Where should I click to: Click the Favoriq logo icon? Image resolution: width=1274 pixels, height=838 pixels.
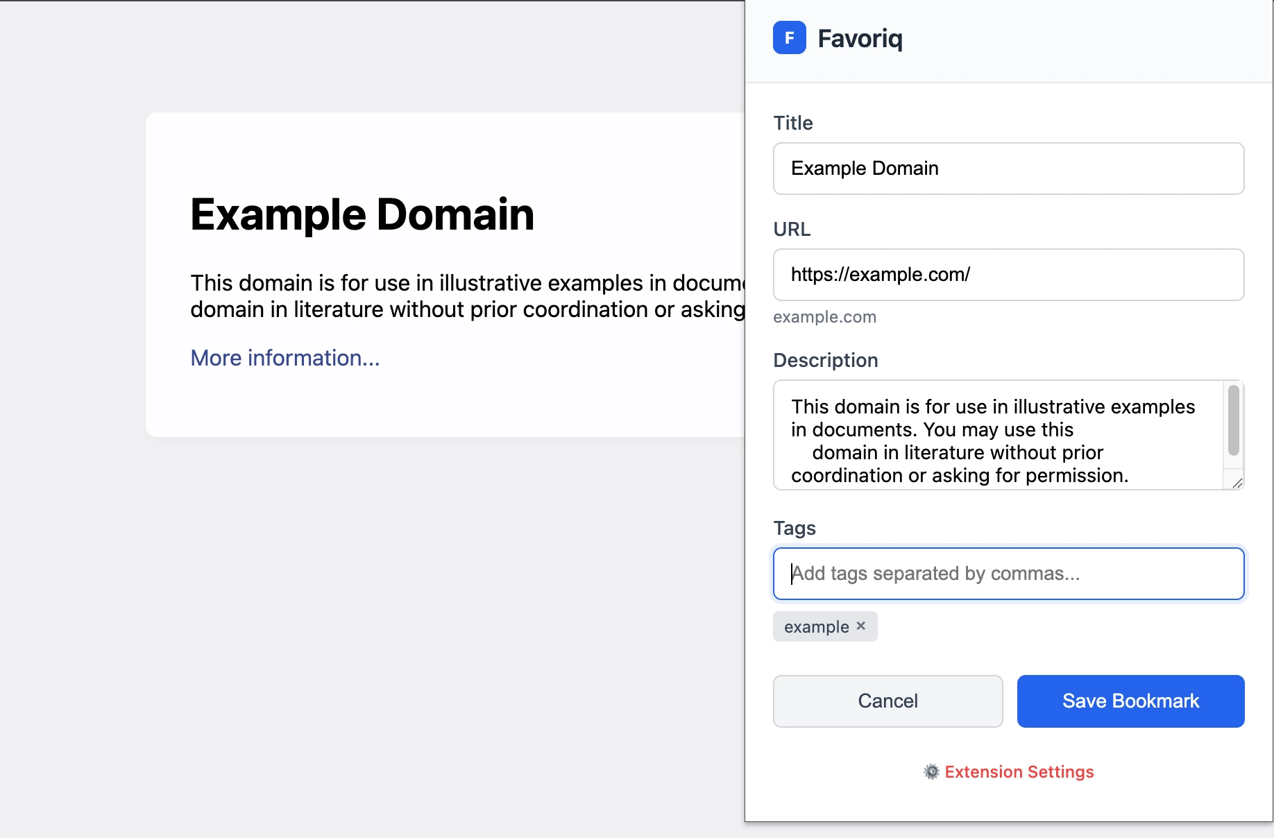[x=790, y=38]
